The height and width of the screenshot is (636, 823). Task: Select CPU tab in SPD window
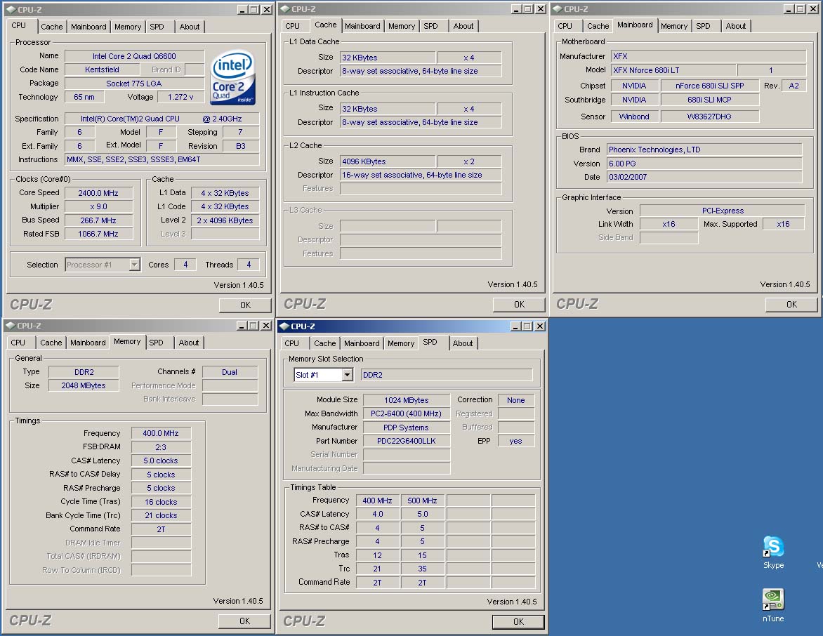[292, 343]
